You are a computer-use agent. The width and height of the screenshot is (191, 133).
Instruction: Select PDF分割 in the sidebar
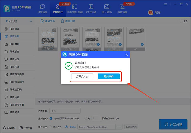17,36
